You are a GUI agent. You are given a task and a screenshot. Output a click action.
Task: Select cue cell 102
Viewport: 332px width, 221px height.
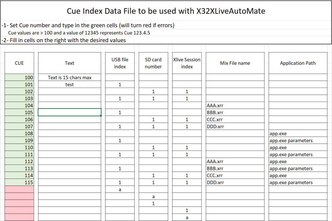click(19, 91)
